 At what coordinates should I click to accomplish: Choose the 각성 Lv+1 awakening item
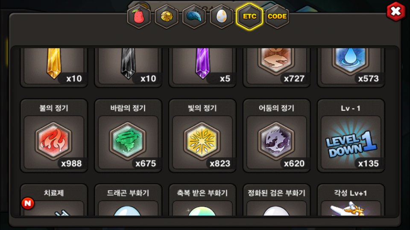tap(351, 200)
